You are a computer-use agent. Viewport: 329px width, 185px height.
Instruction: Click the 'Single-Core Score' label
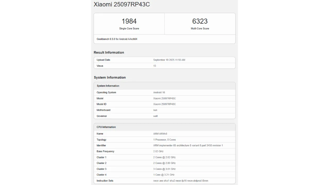point(129,29)
